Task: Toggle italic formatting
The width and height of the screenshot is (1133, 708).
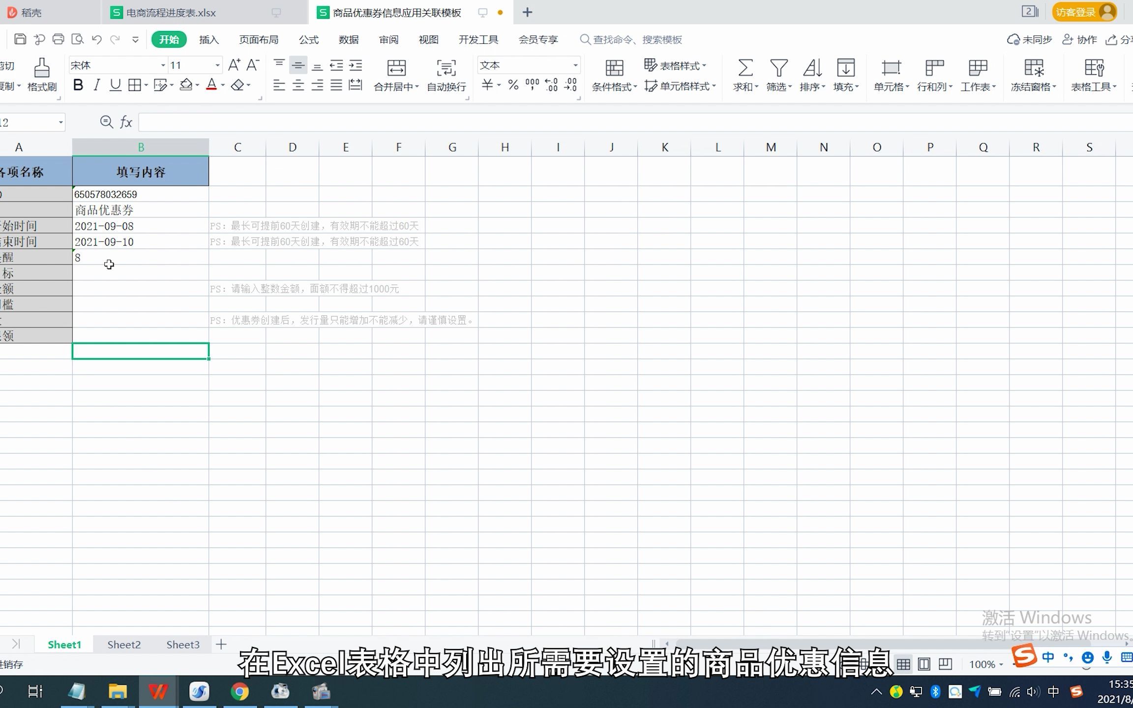Action: point(96,86)
